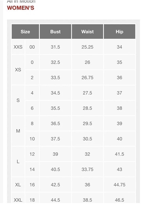
Task: Select the XS size label cell
Action: [x=18, y=70]
